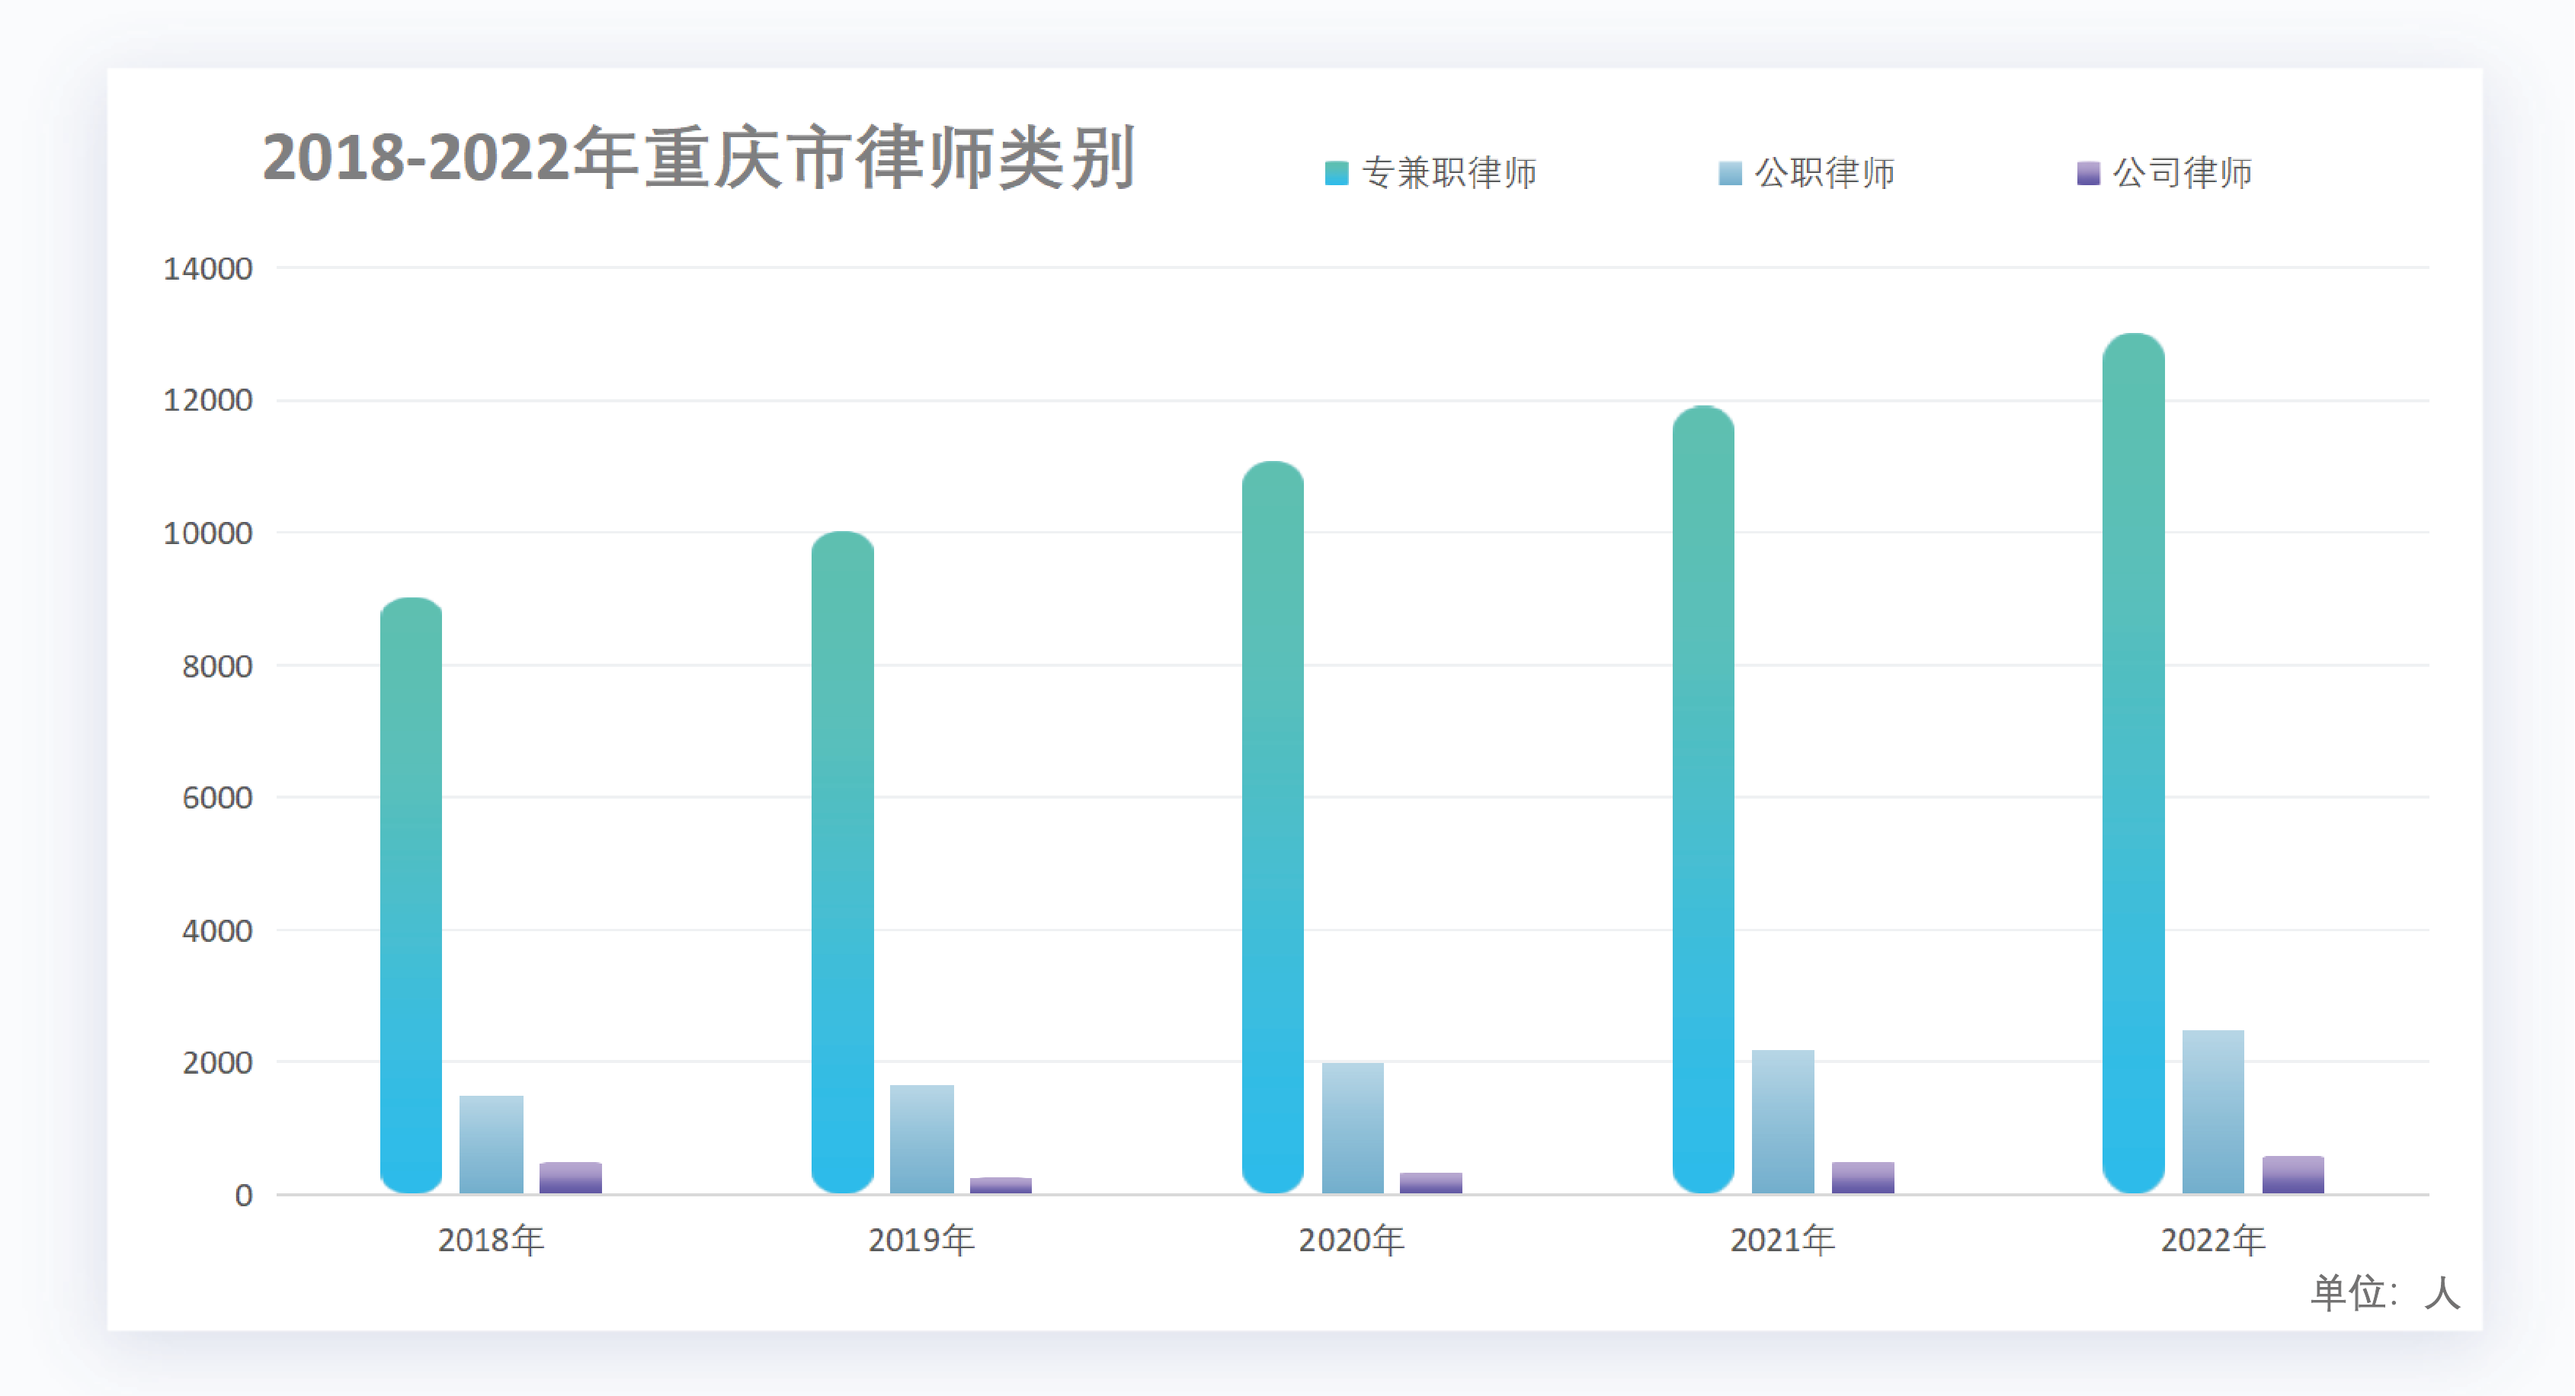The width and height of the screenshot is (2575, 1396).
Task: Click the light blue 公职律师 legend swatch
Action: tap(1729, 174)
